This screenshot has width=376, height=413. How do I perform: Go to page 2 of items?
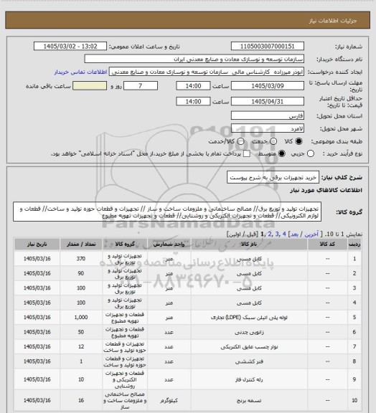coord(270,234)
